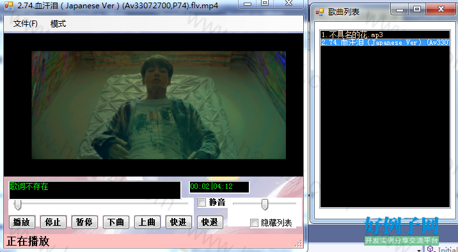Viewport: 458px width, 252px height.
Task: Click the video playback area
Action: [154, 105]
